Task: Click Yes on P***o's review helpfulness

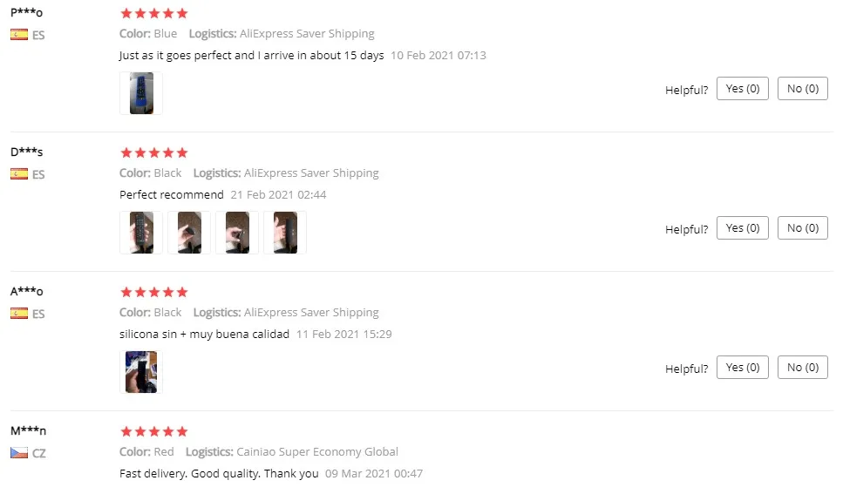Action: point(743,89)
